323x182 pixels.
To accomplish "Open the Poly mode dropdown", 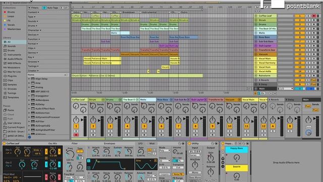I will pyautogui.click(x=165, y=151).
